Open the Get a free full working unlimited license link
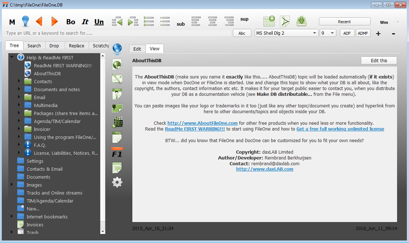The image size is (409, 243). pos(340,129)
